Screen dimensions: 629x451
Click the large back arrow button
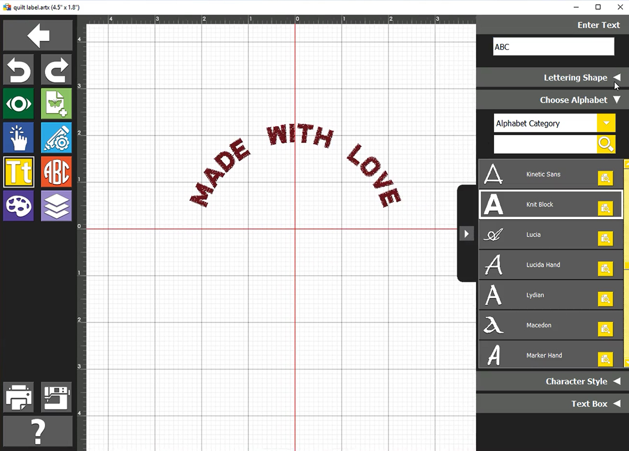coord(38,36)
